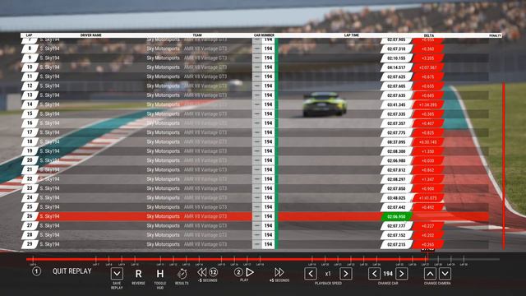This screenshot has width=526, height=296.
Task: Click delta +1.350 in lap 19 row
Action: pos(427,151)
